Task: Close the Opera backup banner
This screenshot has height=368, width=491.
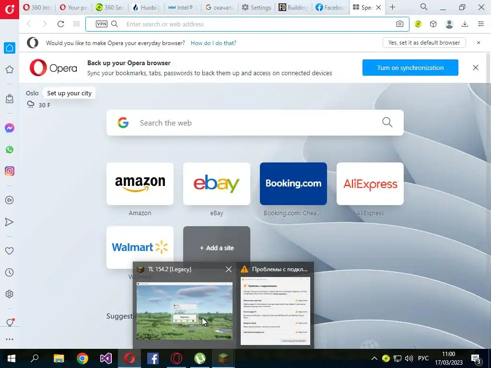Action: pyautogui.click(x=475, y=68)
